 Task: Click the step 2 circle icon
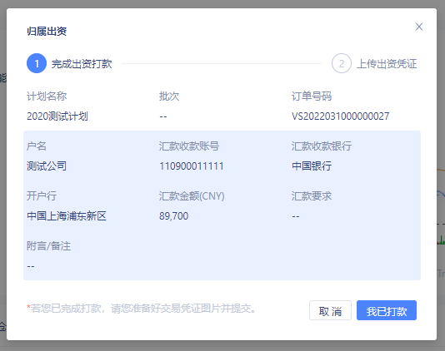click(342, 63)
